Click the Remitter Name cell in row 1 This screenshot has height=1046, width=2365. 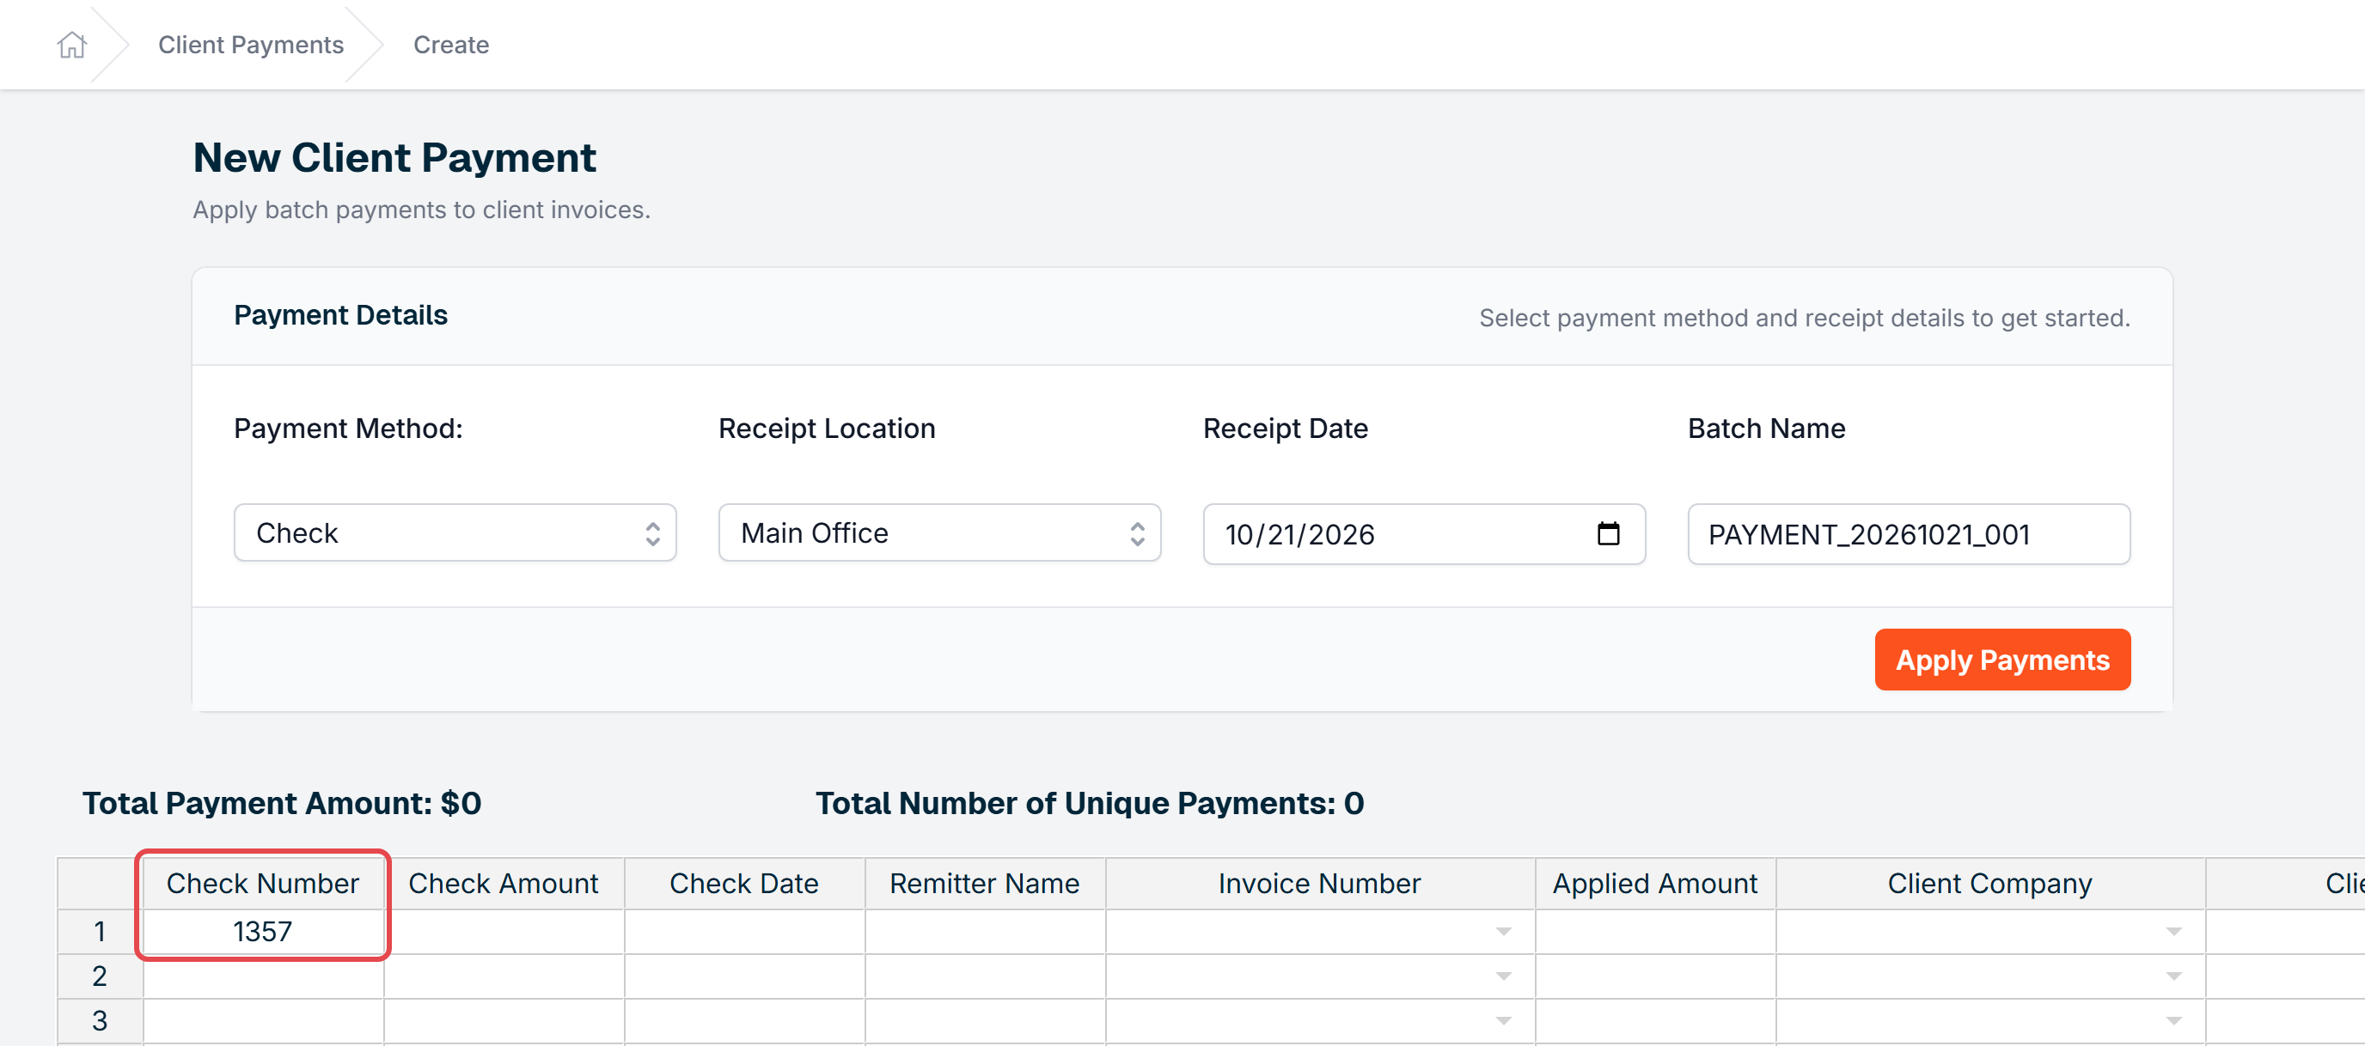(x=985, y=933)
